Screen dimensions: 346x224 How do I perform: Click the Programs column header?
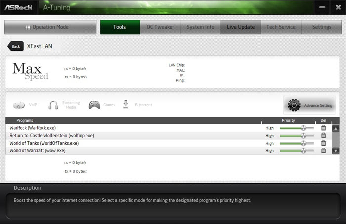coord(25,120)
